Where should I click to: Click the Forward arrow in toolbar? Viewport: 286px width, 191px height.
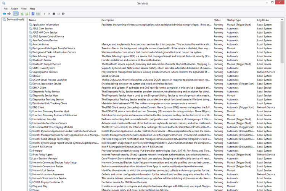click(9, 14)
